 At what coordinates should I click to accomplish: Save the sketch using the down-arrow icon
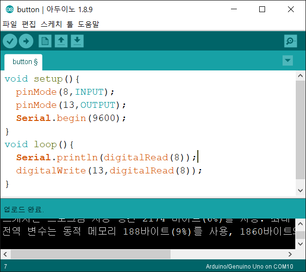[77, 41]
